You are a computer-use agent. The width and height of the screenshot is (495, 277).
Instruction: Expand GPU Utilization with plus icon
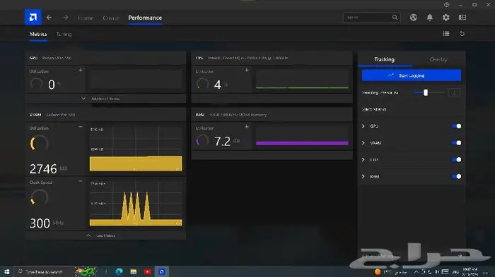coord(81,70)
